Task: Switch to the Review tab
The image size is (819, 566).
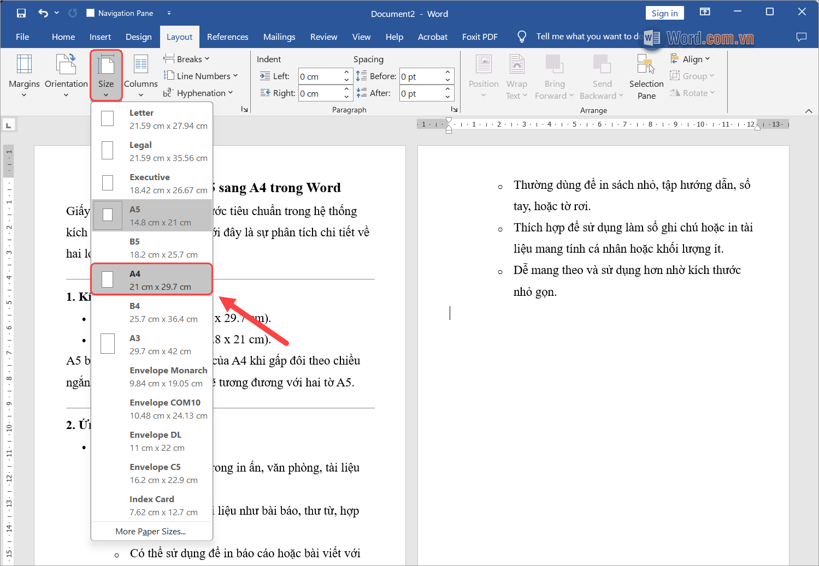Action: 323,37
